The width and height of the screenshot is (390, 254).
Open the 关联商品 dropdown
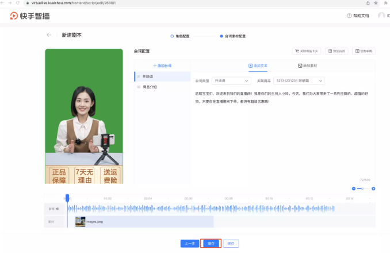click(299, 81)
